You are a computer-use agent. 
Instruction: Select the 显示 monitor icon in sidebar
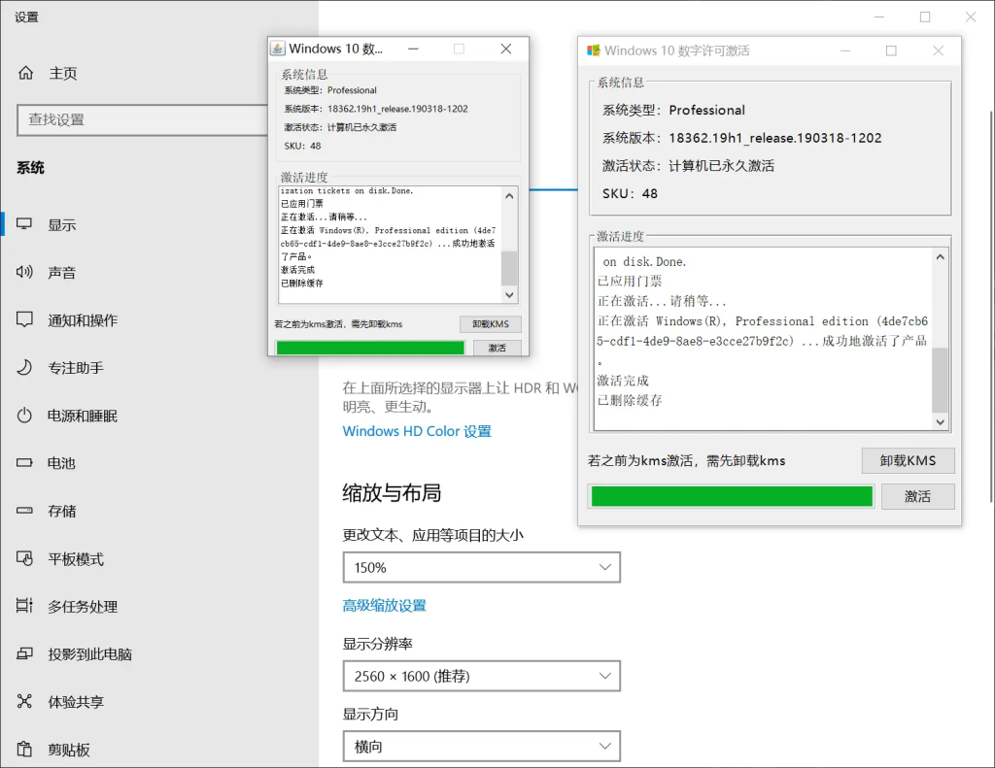click(24, 224)
